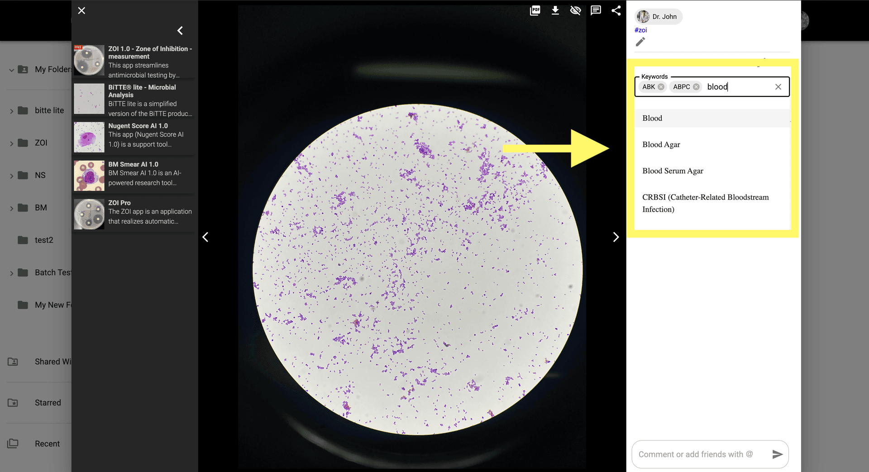The image size is (869, 472).
Task: Open the comments panel icon
Action: coord(596,10)
